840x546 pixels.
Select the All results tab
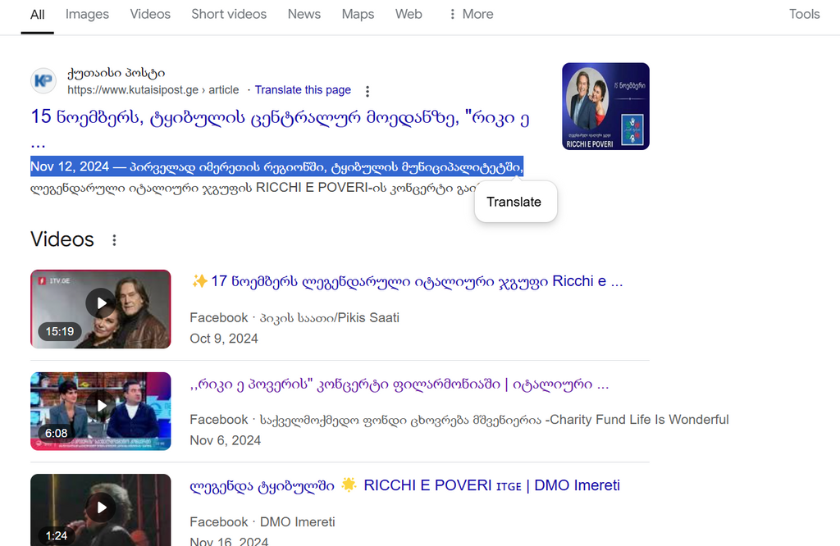[38, 15]
